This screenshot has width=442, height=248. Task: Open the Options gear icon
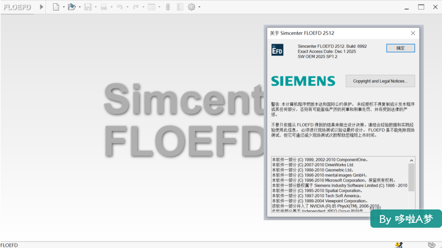(x=192, y=7)
